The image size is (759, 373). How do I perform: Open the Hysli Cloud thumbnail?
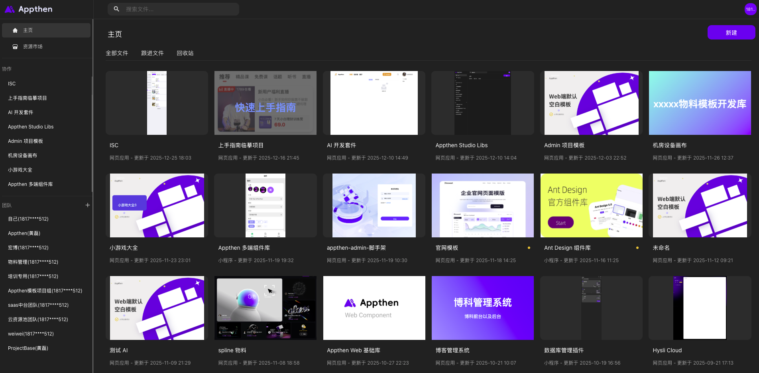(700, 308)
